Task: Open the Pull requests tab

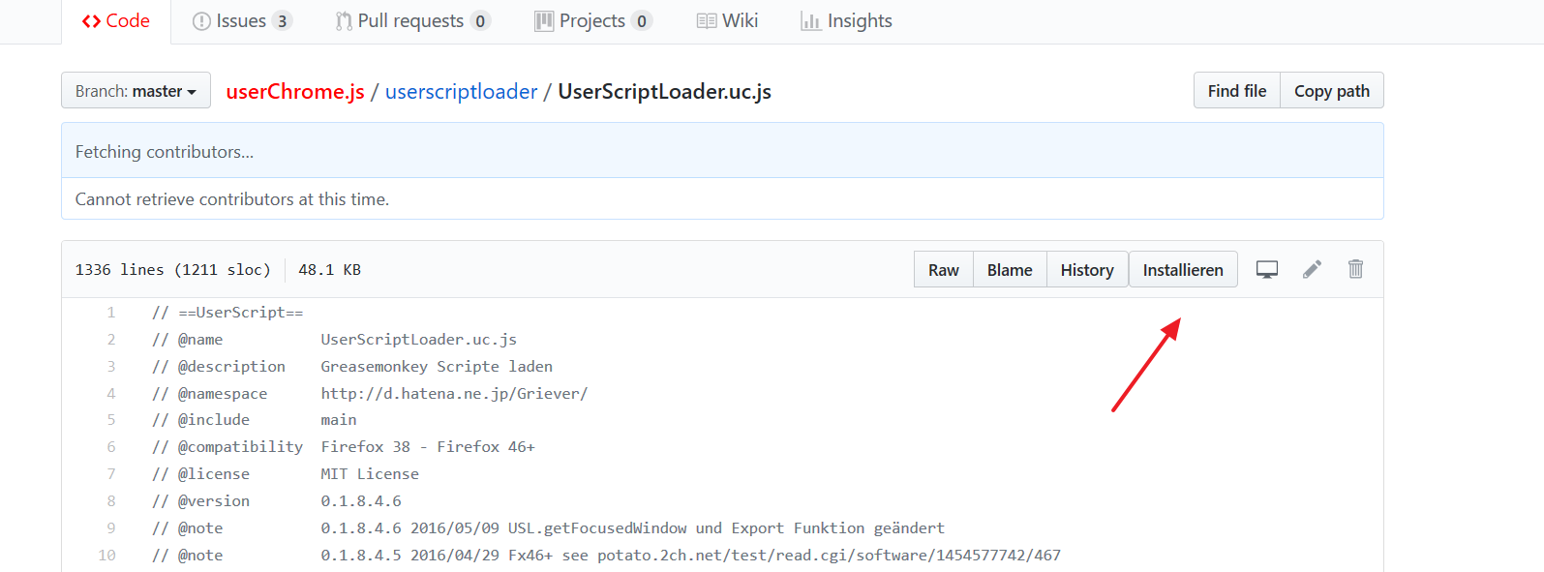Action: pyautogui.click(x=412, y=21)
